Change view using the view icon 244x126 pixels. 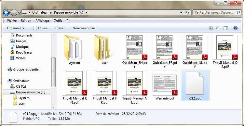pos(211,28)
